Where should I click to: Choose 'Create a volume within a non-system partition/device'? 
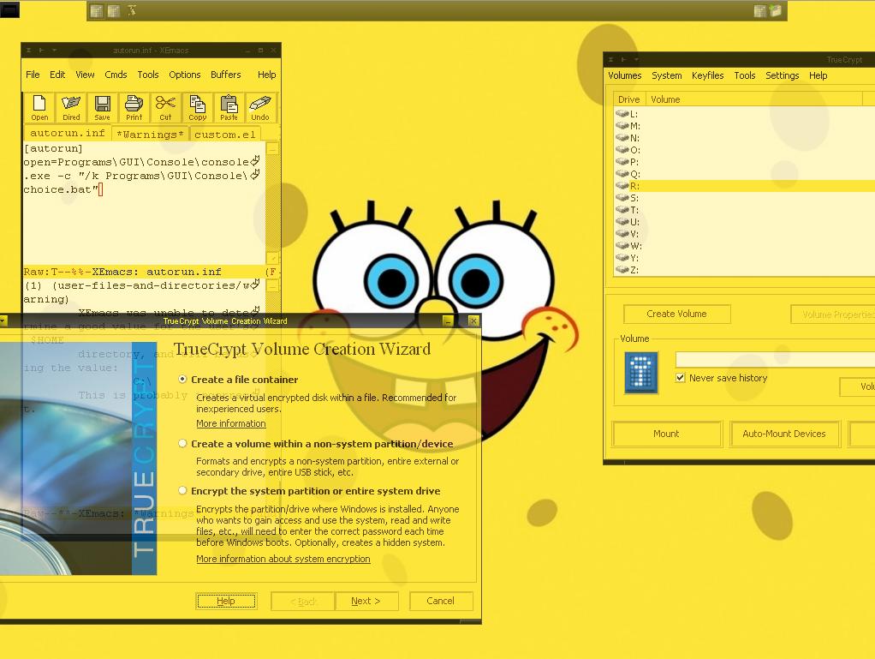[x=183, y=444]
